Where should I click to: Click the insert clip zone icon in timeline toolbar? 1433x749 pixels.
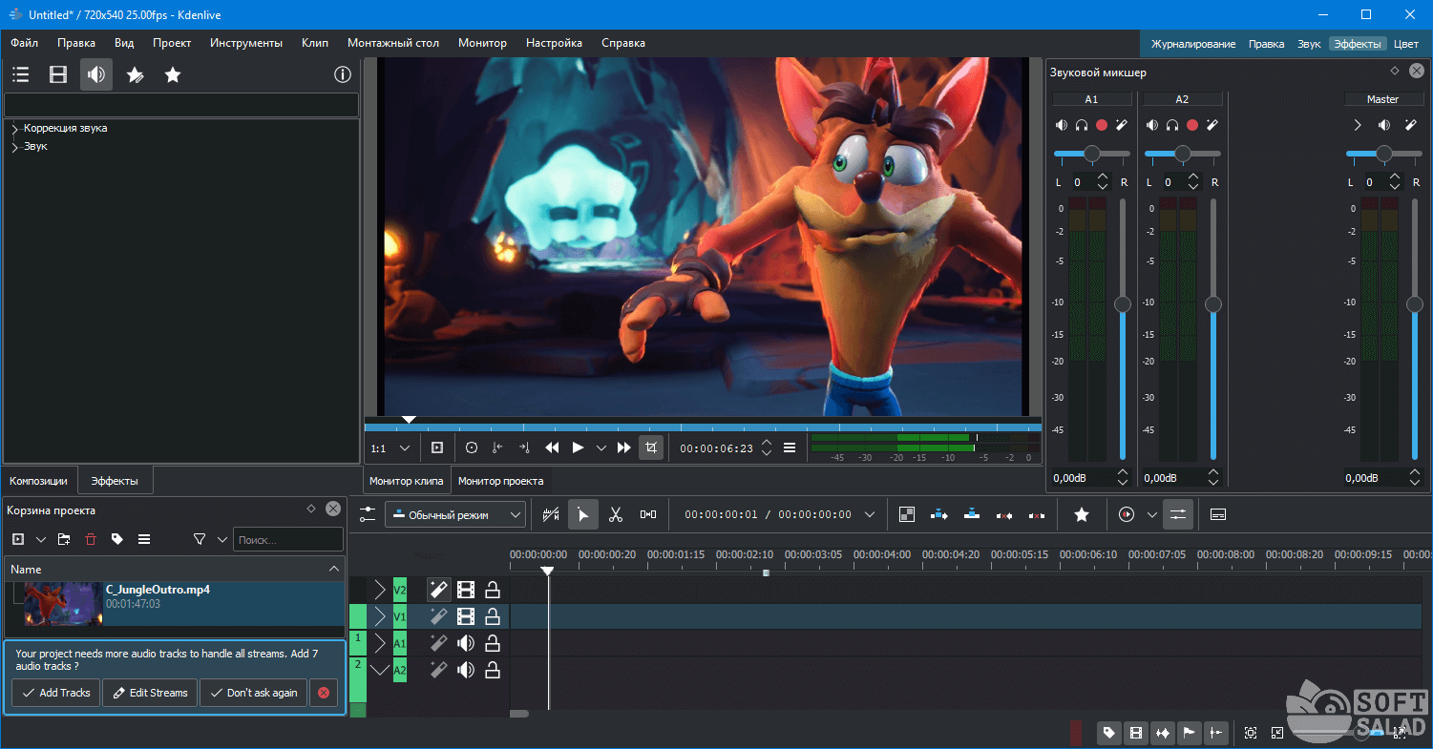pos(939,514)
